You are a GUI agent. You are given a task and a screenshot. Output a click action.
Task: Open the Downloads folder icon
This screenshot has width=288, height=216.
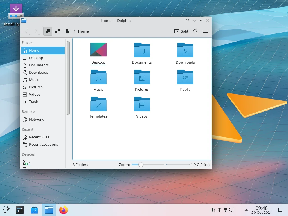(x=185, y=51)
